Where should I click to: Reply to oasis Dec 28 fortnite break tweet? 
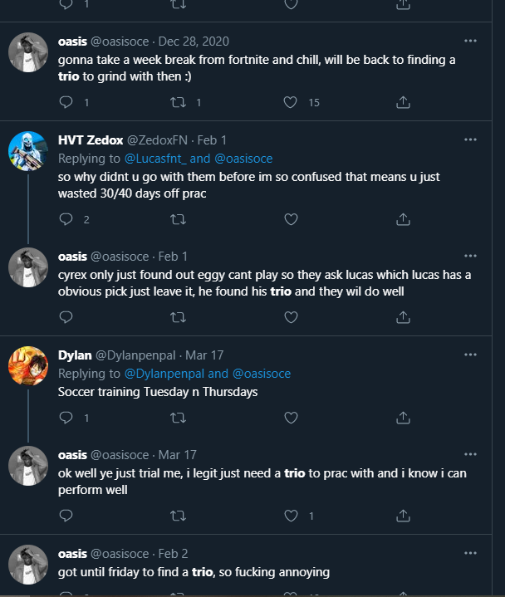[x=67, y=102]
